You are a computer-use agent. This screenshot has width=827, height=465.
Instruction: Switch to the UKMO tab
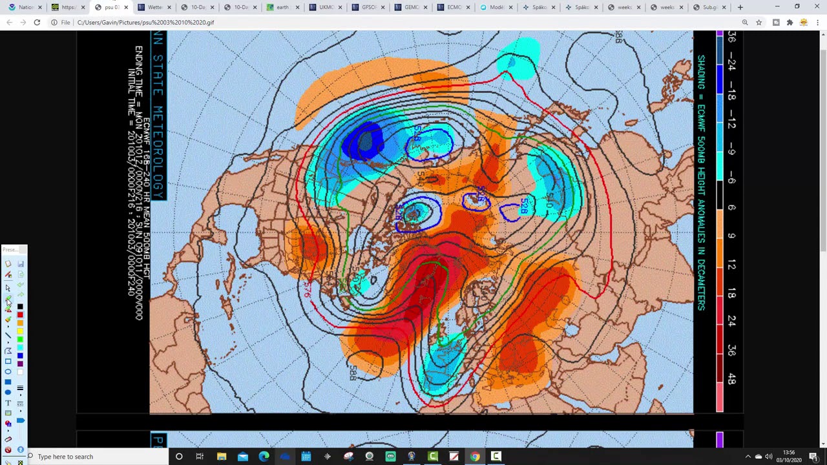(326, 7)
